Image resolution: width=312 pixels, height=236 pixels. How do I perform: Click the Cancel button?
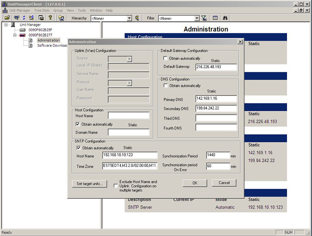tap(224, 183)
